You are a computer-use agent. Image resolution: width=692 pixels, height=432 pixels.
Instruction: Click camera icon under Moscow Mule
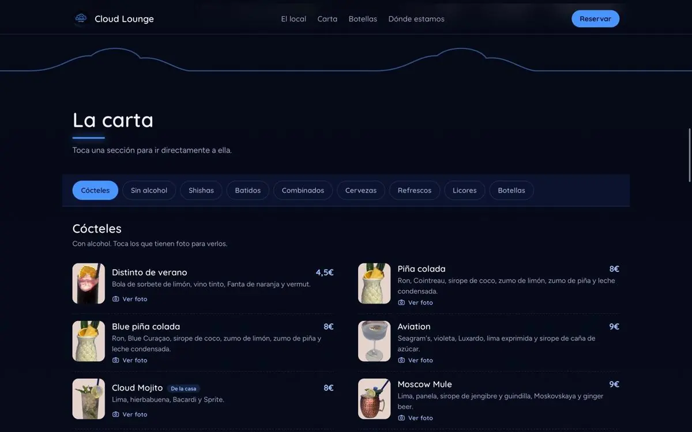point(401,418)
